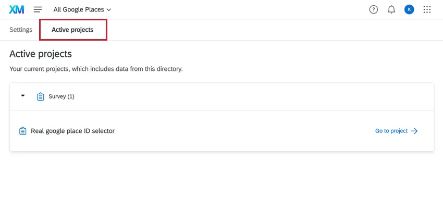Switch to the Settings tab
This screenshot has width=443, height=221.
[x=21, y=30]
